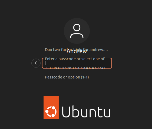Click the Ubuntu wordmark text
The height and width of the screenshot is (129, 152).
click(86, 112)
